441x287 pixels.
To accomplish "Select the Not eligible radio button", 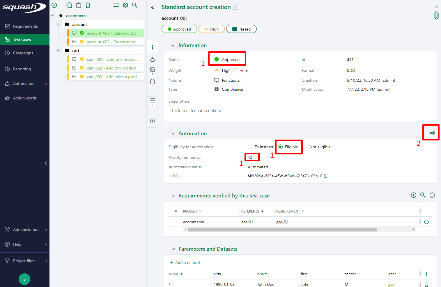I will click(x=305, y=147).
